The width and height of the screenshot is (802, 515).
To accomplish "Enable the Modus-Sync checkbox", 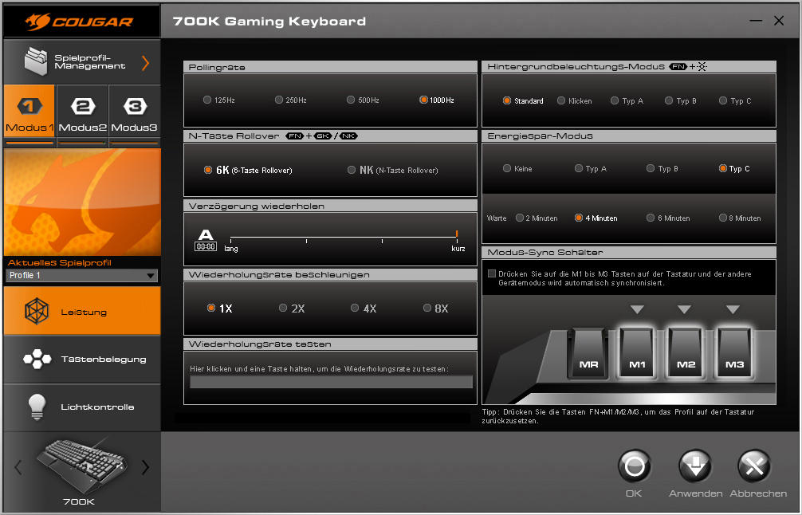I will coord(492,273).
